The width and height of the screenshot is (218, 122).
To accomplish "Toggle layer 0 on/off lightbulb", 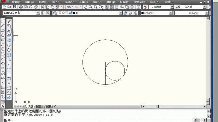I will tap(60, 13).
